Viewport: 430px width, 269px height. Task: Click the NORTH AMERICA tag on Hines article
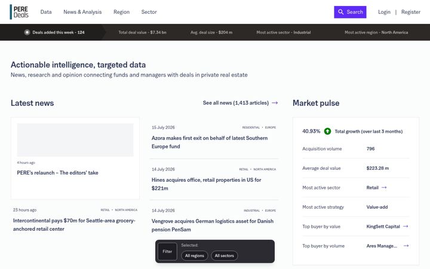point(265,169)
